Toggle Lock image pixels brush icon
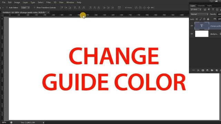 201,19
